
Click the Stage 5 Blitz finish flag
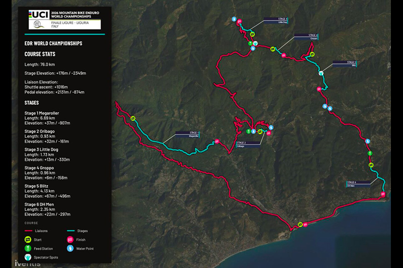click(319, 89)
